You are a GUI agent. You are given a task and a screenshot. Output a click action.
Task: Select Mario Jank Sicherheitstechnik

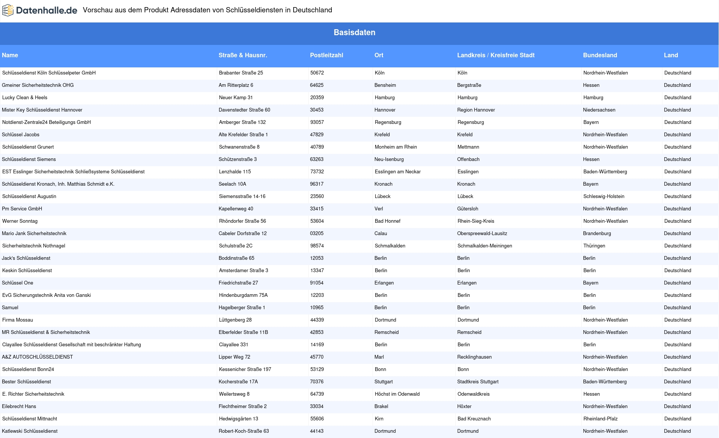[34, 234]
